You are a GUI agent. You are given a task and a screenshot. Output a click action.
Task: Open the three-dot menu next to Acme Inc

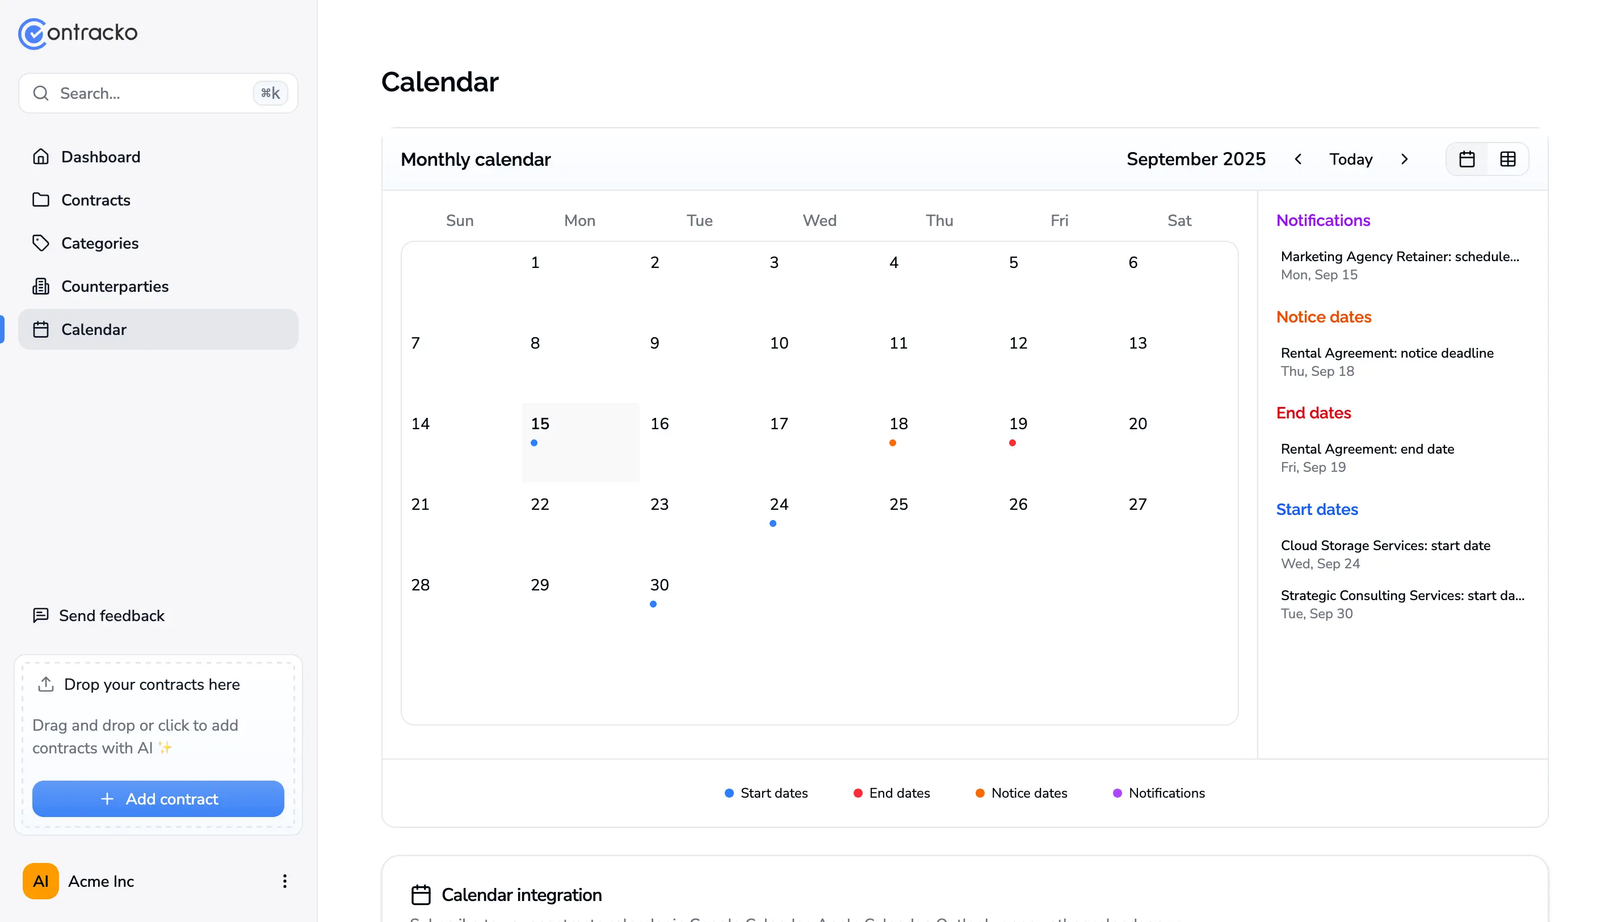point(284,881)
